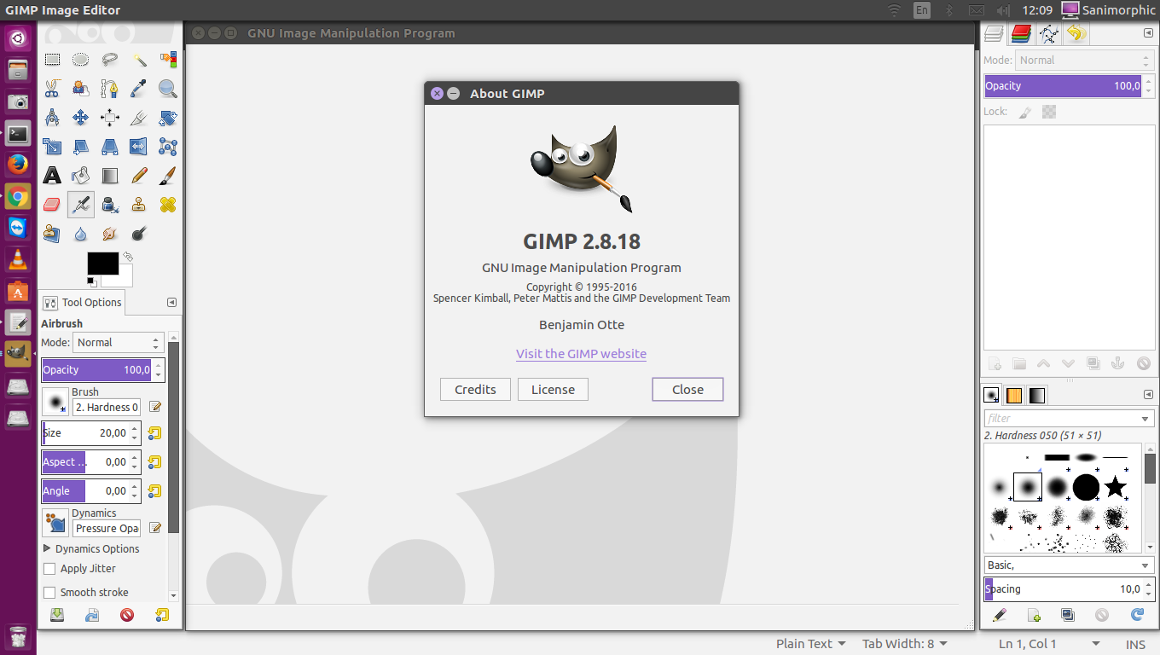Switch to the Patterns tab
1160x655 pixels.
pyautogui.click(x=1014, y=396)
